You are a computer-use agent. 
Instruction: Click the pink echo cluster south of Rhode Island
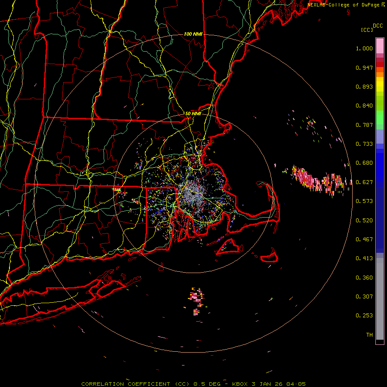196,301
